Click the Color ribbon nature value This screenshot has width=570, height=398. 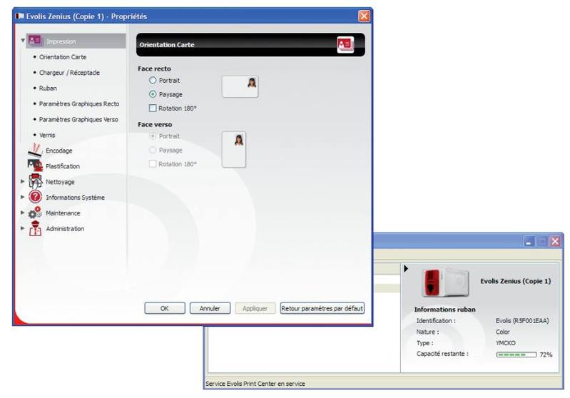click(502, 332)
